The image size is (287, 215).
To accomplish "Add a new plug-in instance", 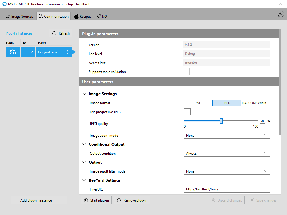I will (39, 200).
